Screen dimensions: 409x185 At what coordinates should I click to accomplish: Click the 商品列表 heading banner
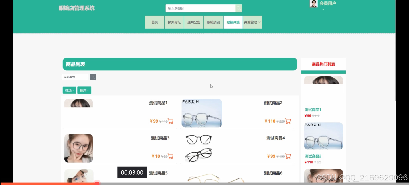tap(180, 64)
